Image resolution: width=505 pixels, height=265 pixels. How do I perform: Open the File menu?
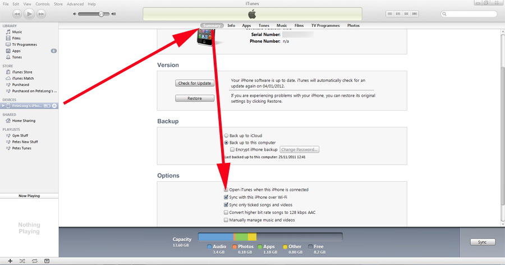tap(6, 4)
